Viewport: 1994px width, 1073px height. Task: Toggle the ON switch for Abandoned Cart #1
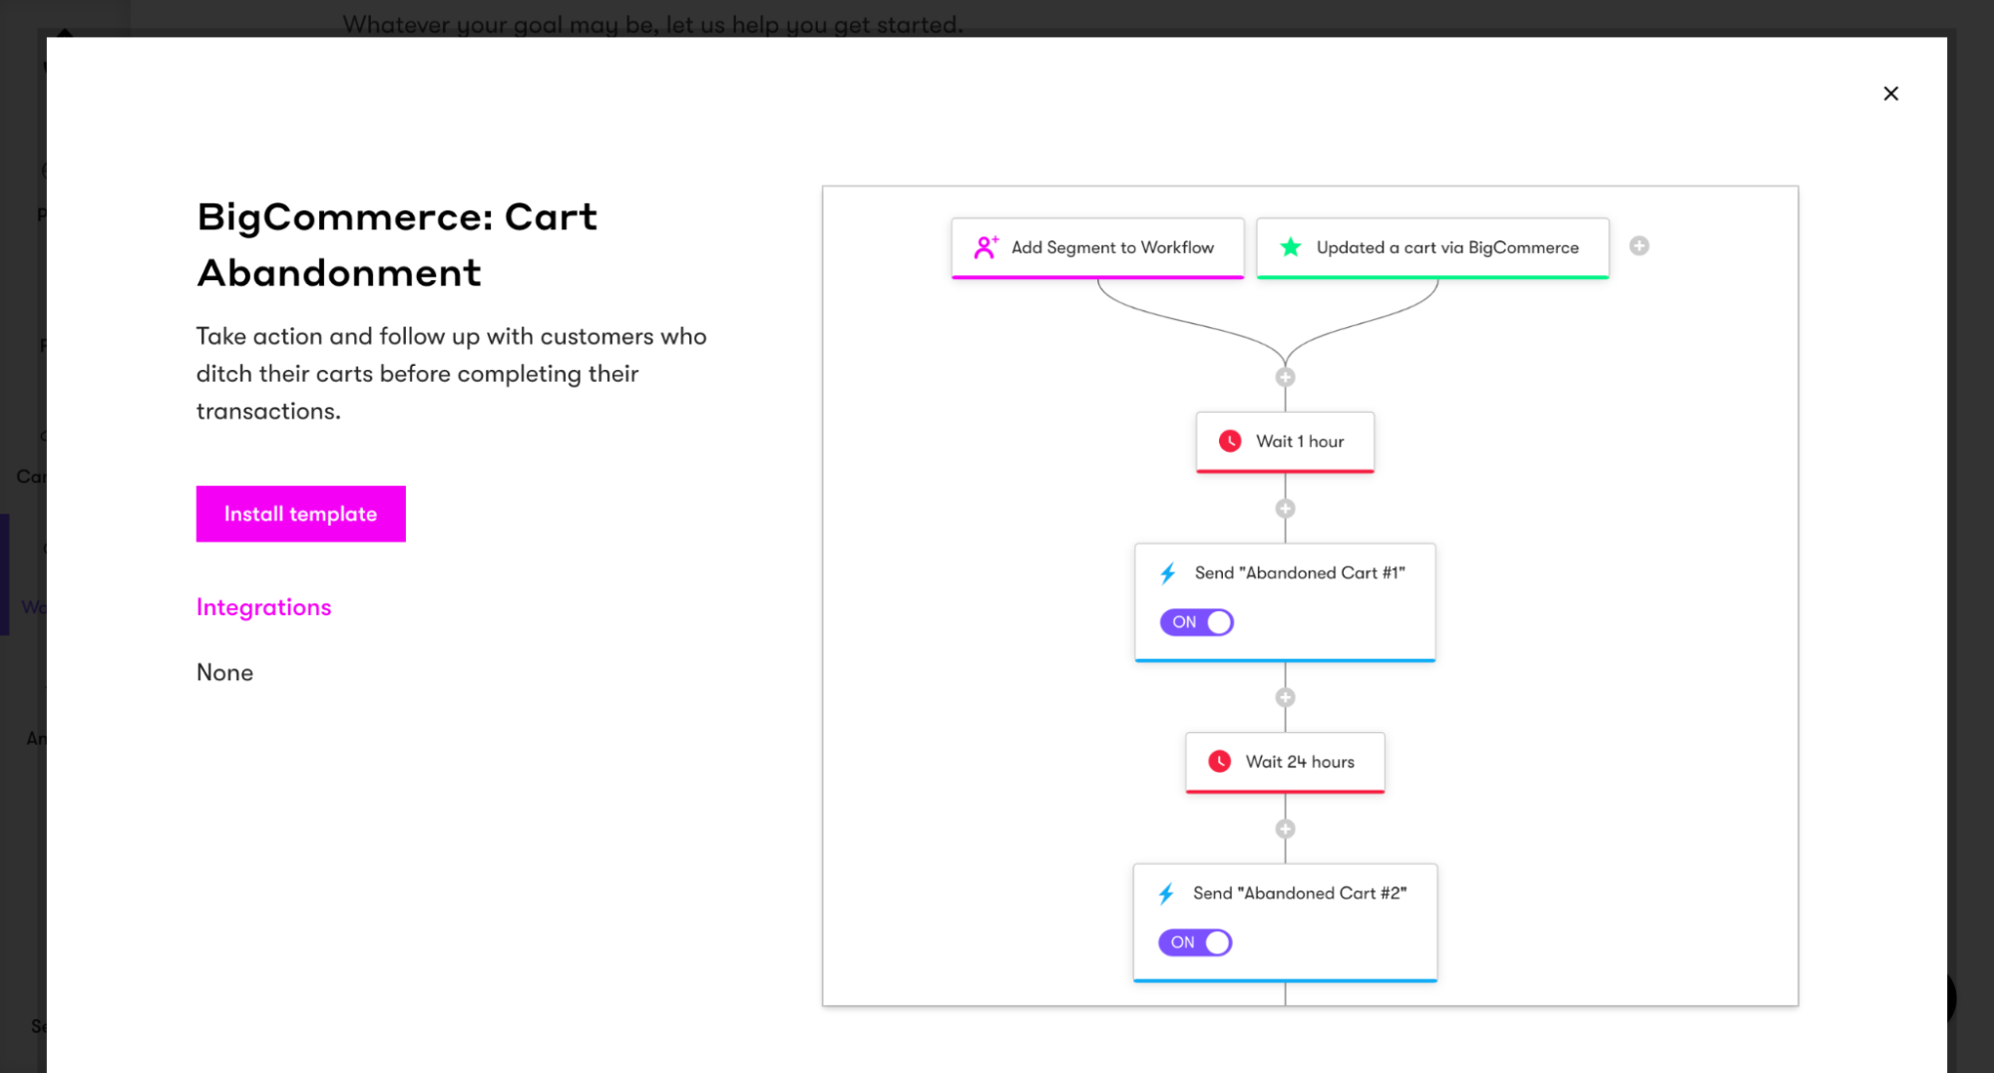pyautogui.click(x=1196, y=622)
